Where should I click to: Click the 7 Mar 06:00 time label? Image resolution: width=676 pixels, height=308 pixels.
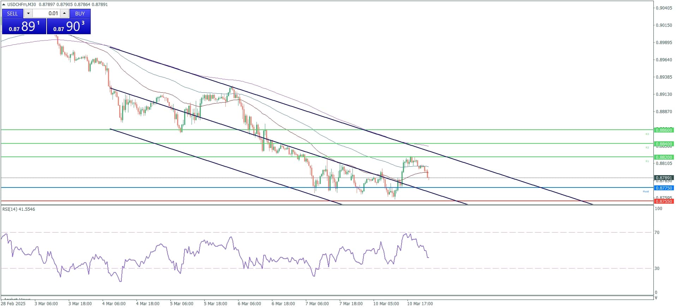pos(317,303)
